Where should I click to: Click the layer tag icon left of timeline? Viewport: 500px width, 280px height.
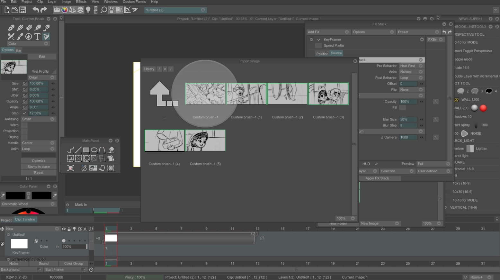pyautogui.click(x=3, y=244)
